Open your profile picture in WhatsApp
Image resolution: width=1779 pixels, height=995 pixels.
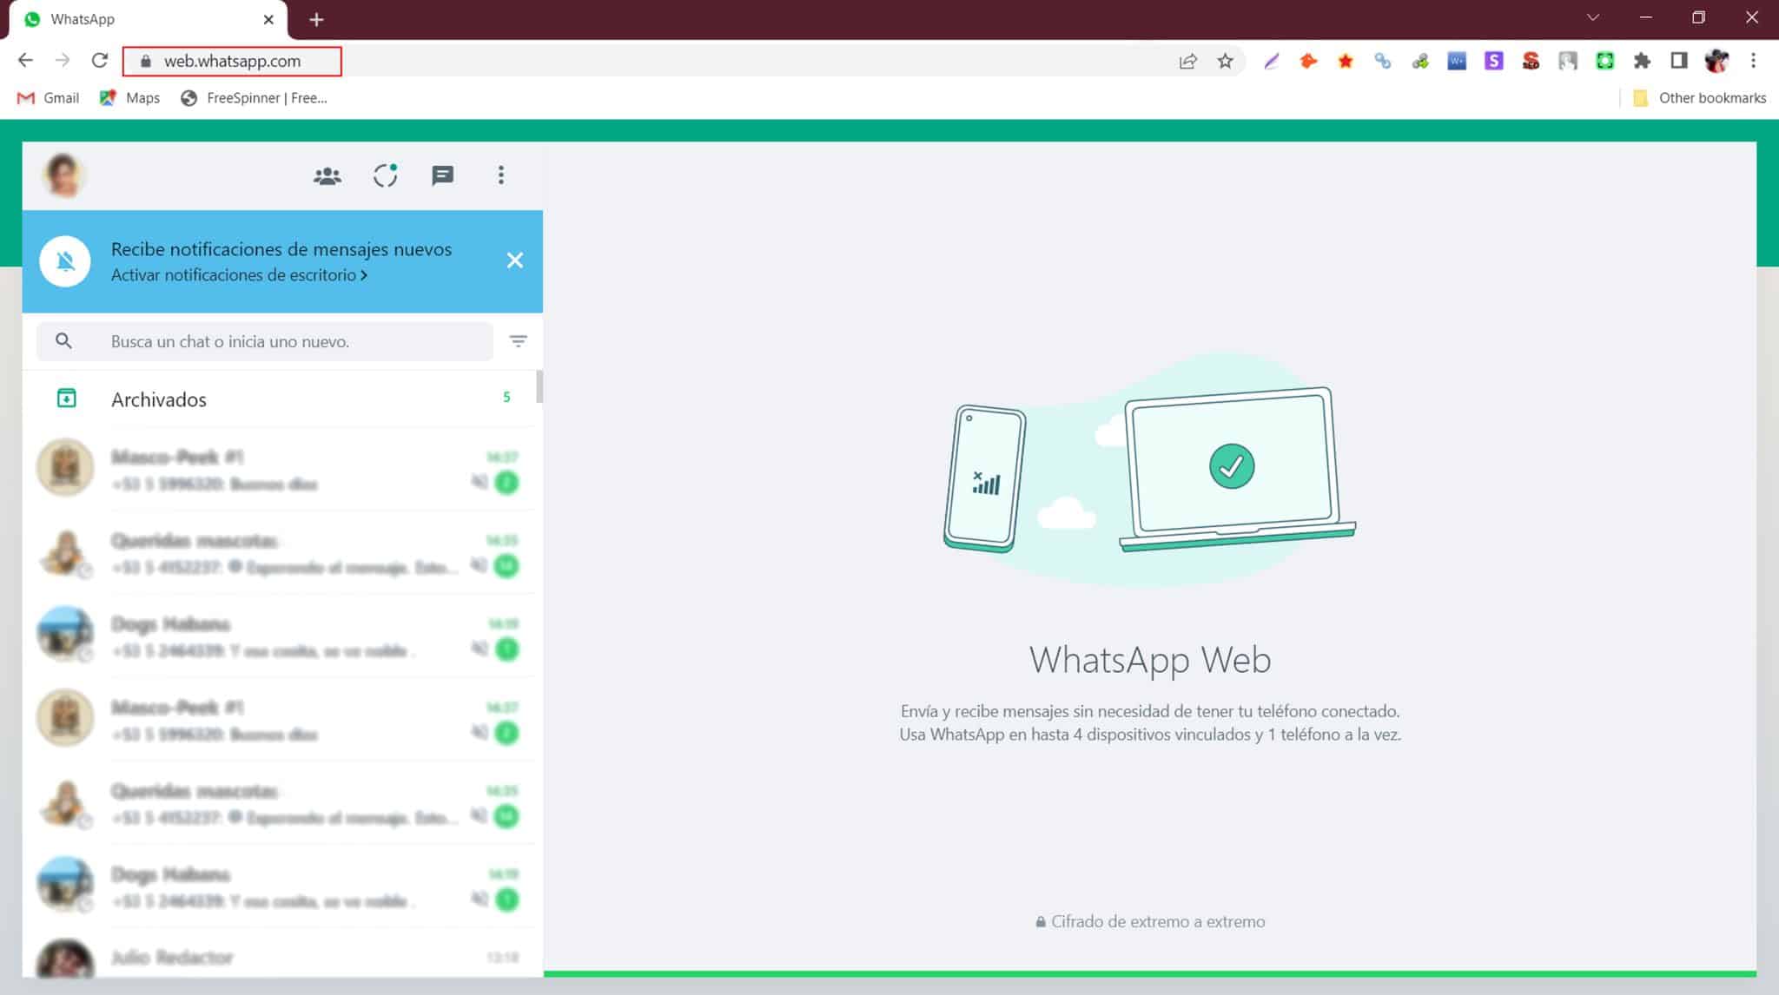63,175
